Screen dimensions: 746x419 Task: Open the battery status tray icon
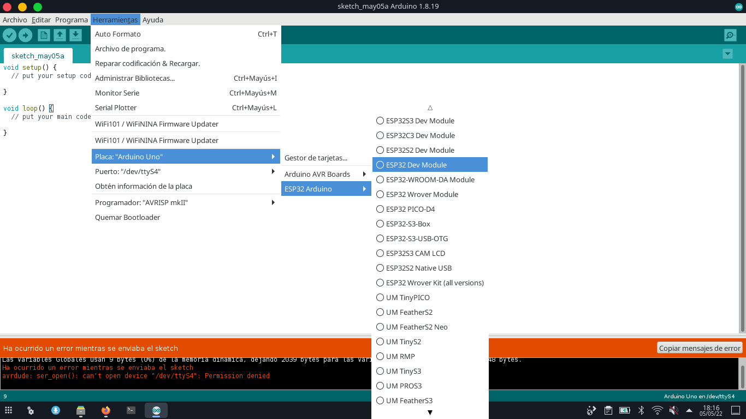coord(624,410)
